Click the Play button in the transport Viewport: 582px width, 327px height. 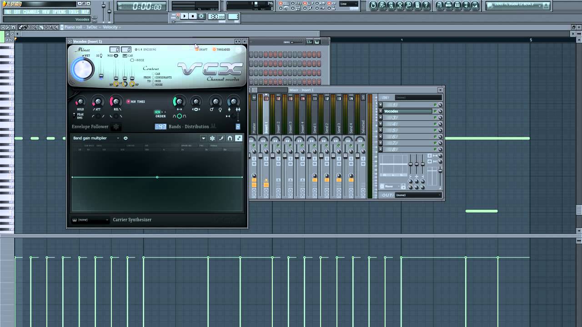[x=184, y=16]
